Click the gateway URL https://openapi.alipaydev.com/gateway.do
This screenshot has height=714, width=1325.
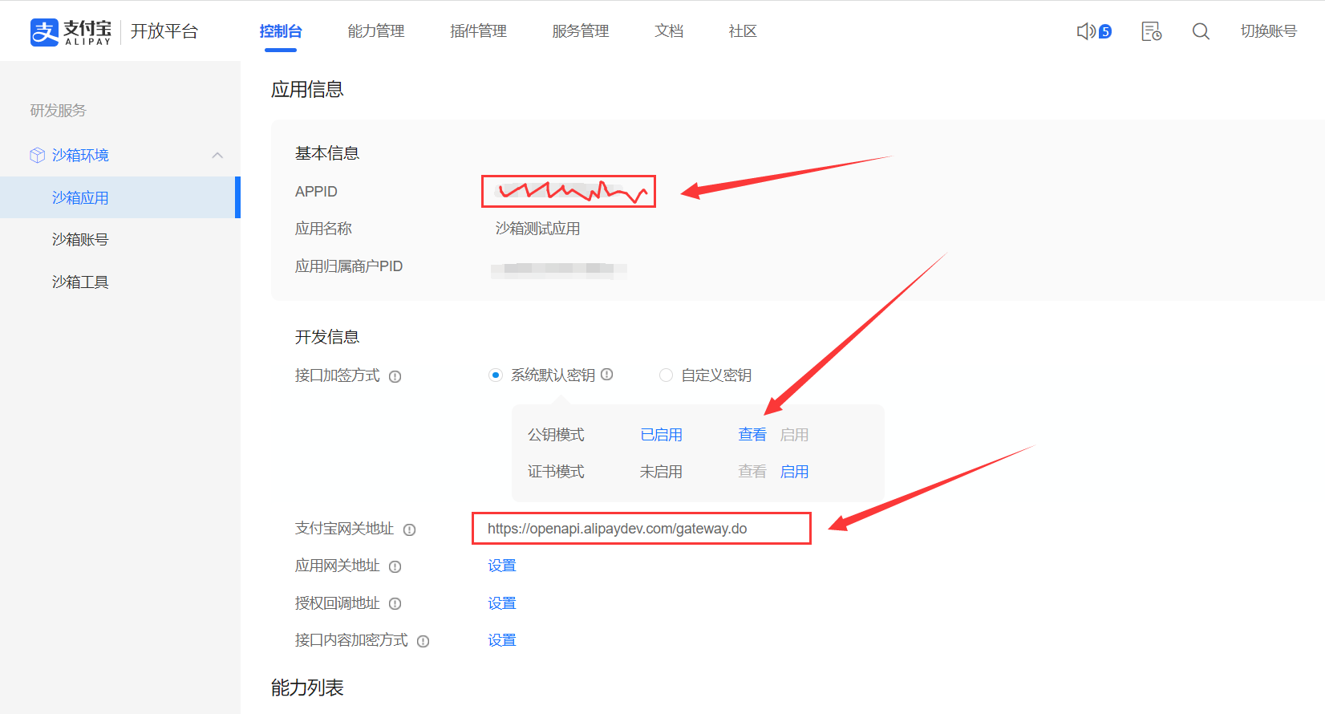(617, 529)
